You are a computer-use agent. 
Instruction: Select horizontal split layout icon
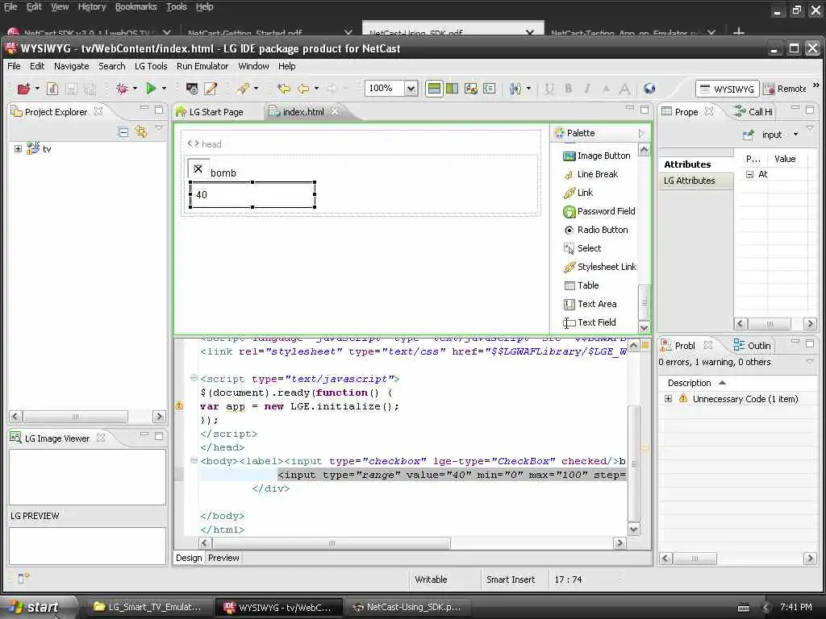[434, 89]
